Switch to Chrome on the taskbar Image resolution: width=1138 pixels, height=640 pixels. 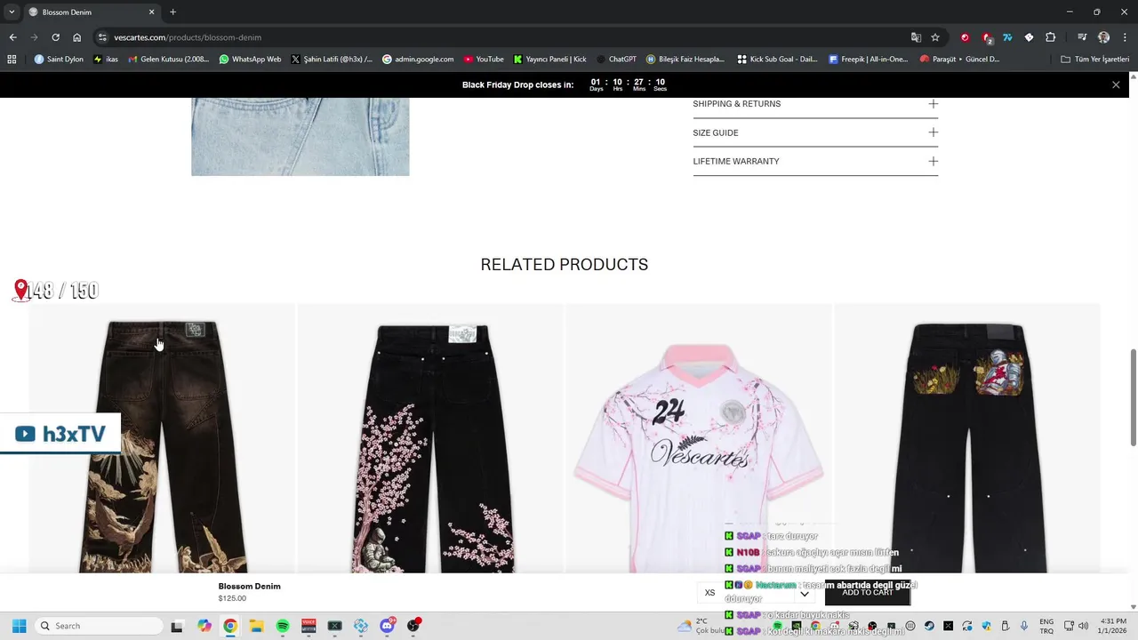point(230,626)
